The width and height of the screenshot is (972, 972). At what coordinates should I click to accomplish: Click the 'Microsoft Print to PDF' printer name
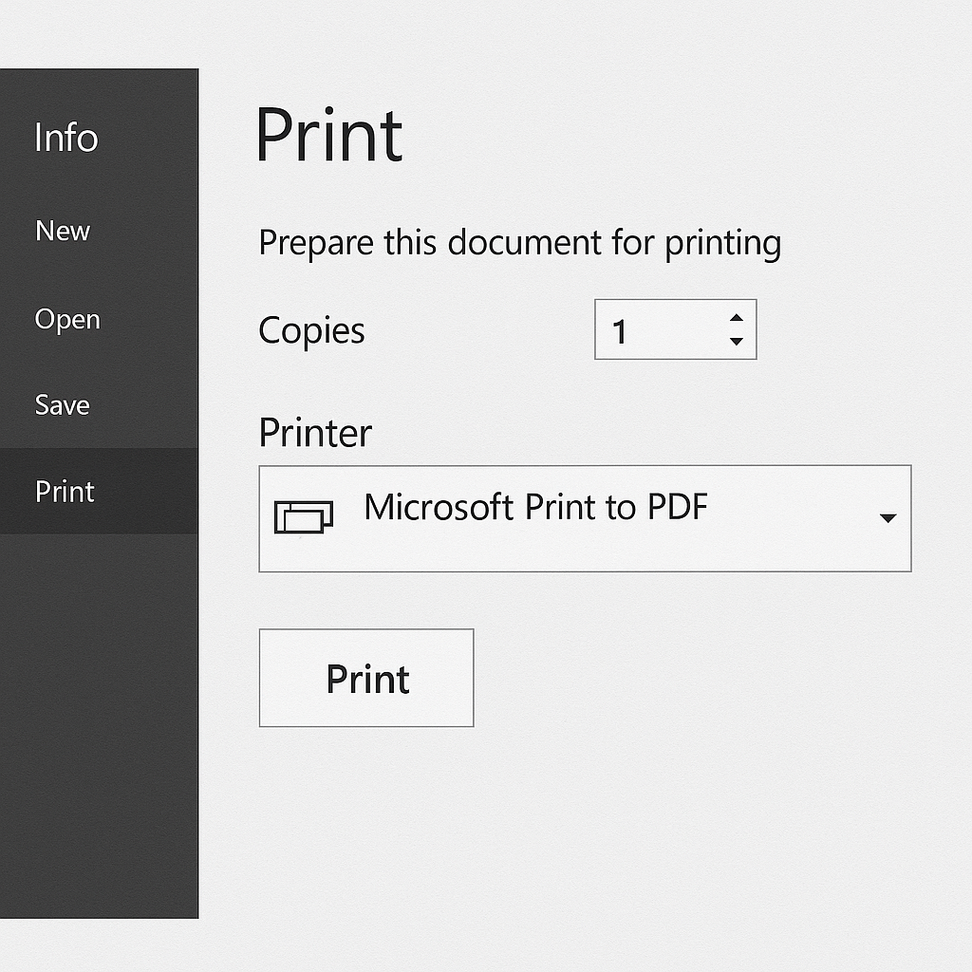(535, 507)
